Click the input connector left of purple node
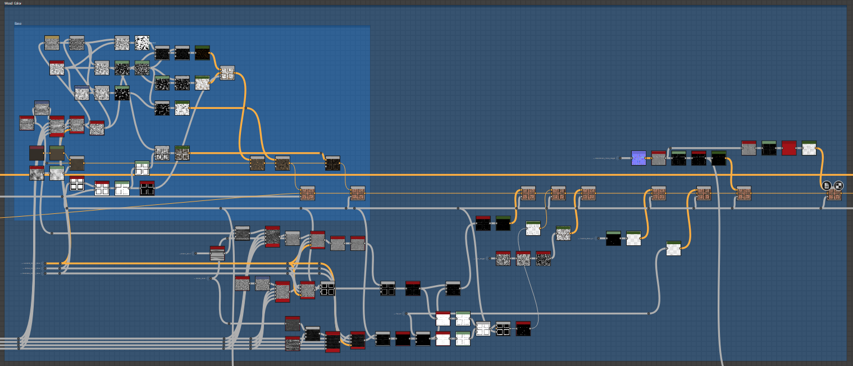 (619, 158)
